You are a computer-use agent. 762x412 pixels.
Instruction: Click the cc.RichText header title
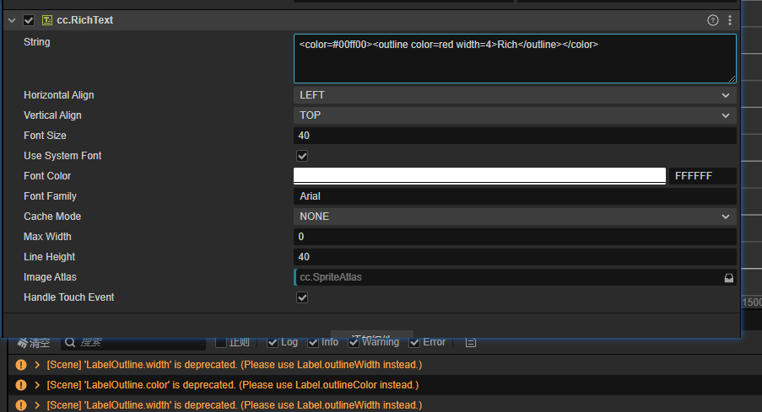(x=85, y=20)
